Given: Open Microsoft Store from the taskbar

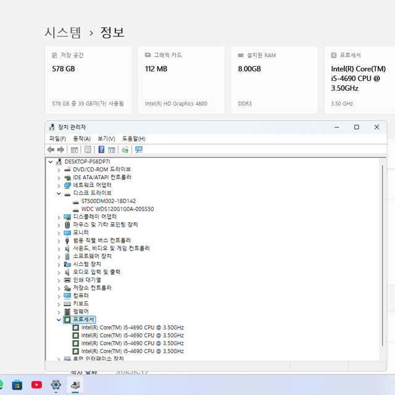Looking at the screenshot, I should point(17,385).
